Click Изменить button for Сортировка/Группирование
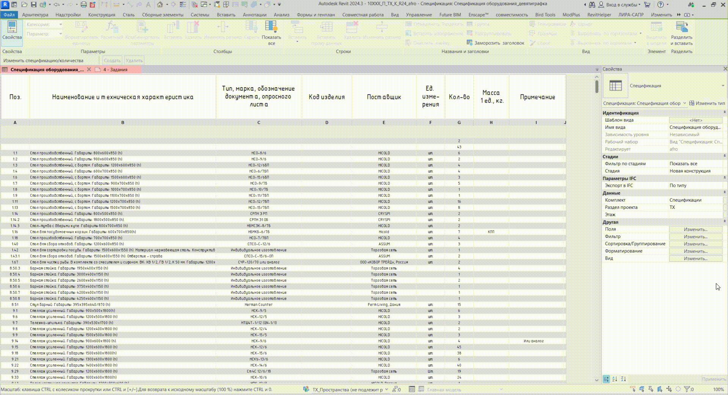The height and width of the screenshot is (395, 728). pyautogui.click(x=695, y=244)
